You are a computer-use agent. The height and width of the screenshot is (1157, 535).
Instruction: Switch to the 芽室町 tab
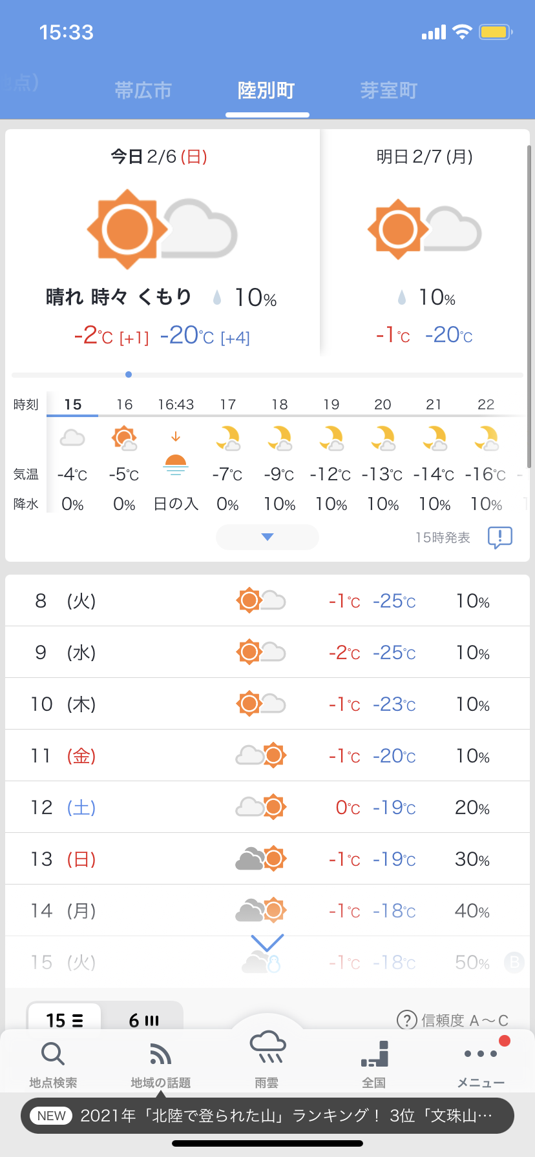pos(389,90)
